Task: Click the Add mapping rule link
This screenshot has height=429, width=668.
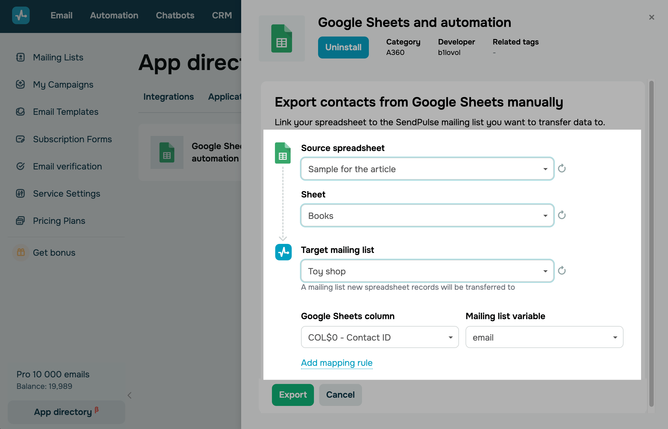Action: pos(336,363)
